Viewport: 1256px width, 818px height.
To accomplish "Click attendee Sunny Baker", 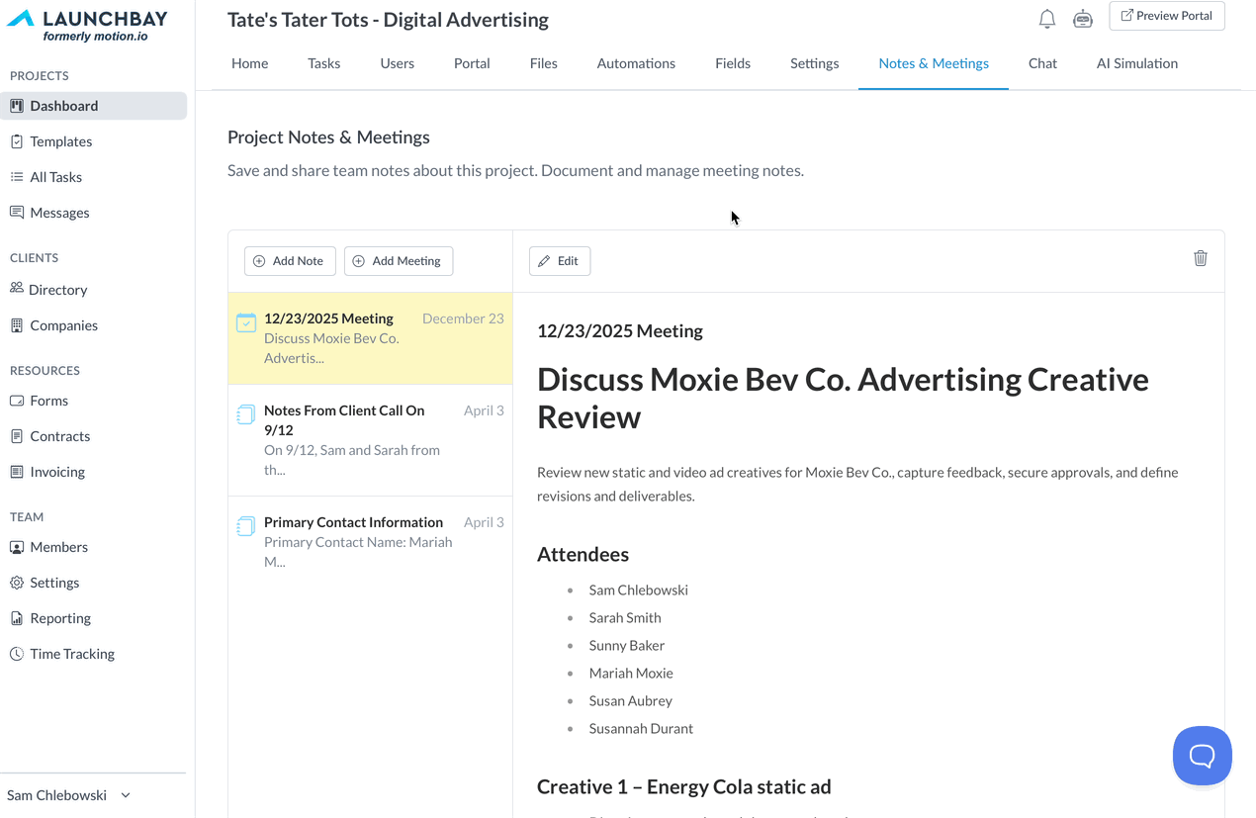I will pyautogui.click(x=627, y=645).
